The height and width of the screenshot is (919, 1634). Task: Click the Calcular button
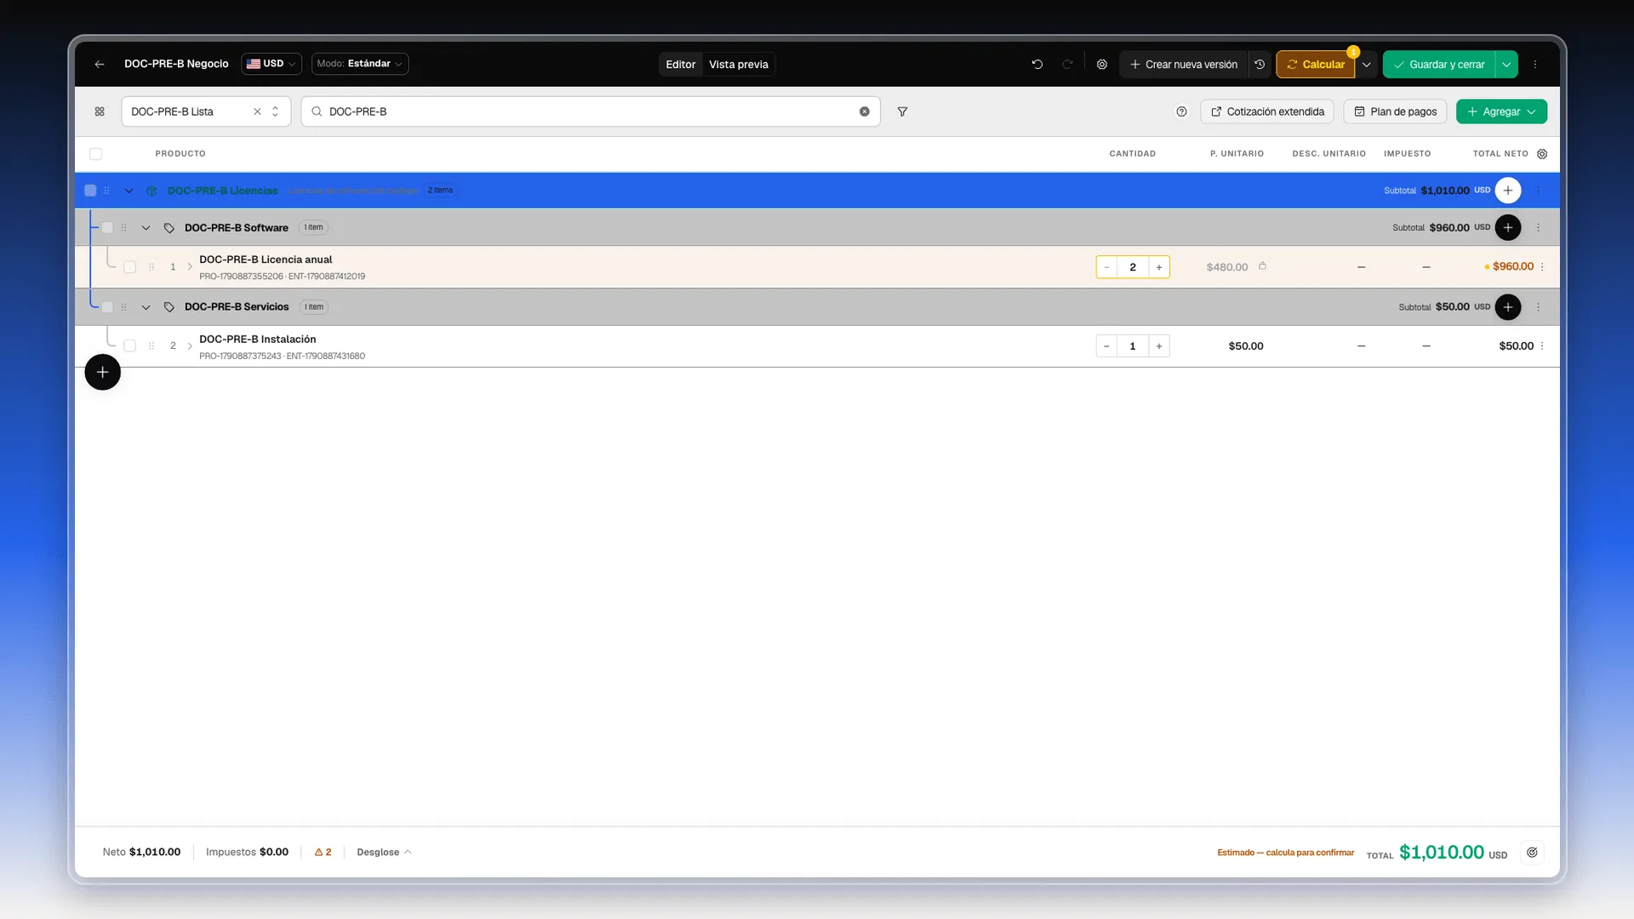(x=1316, y=65)
